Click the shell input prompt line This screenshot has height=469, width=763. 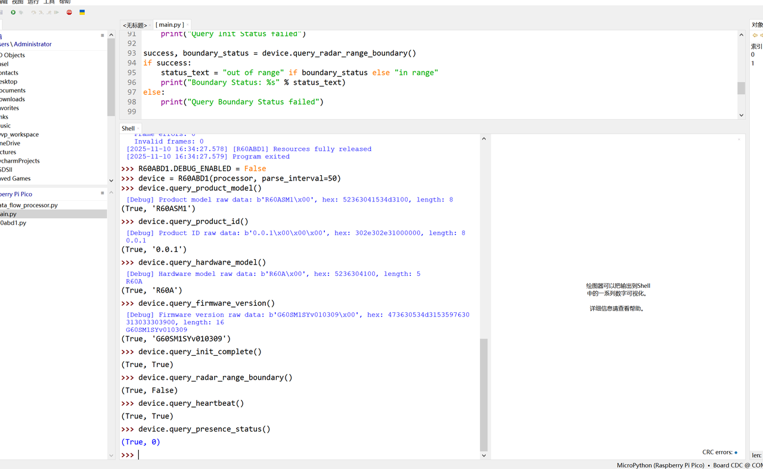[300, 455]
